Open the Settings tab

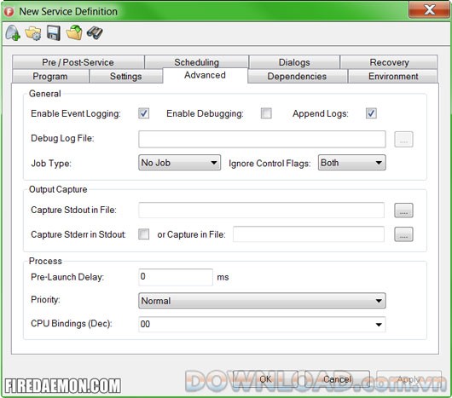pos(125,77)
